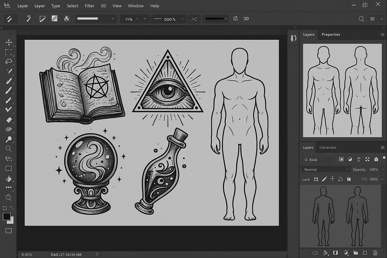Image resolution: width=387 pixels, height=258 pixels.
Task: Open the Filter menu
Action: click(x=89, y=6)
